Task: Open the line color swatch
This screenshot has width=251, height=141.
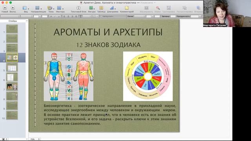Action: [x=157, y=16]
